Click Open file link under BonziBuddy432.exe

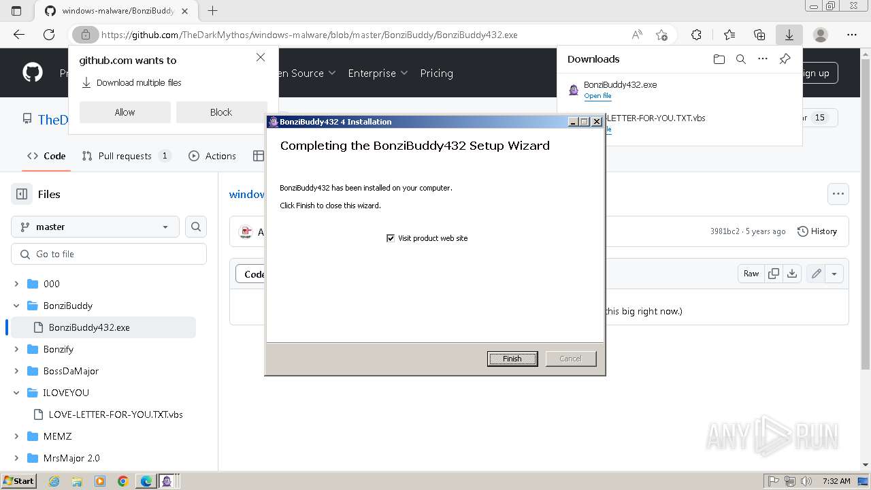click(597, 96)
